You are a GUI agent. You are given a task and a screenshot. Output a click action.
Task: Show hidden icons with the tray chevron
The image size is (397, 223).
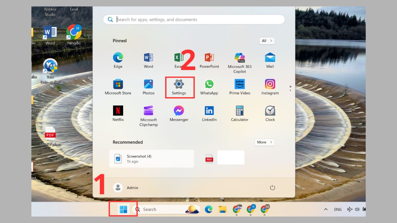pos(326,209)
